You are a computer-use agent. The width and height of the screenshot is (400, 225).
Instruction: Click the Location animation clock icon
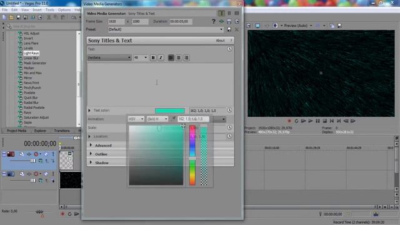click(229, 136)
